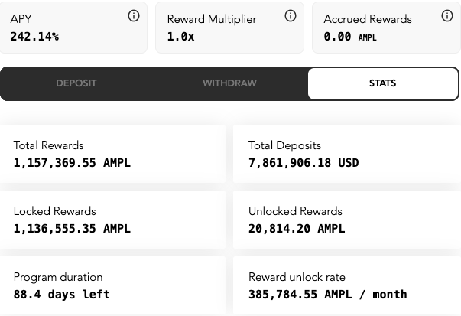
Task: Click the Reward Multiplier 1.0x card
Action: point(229,28)
